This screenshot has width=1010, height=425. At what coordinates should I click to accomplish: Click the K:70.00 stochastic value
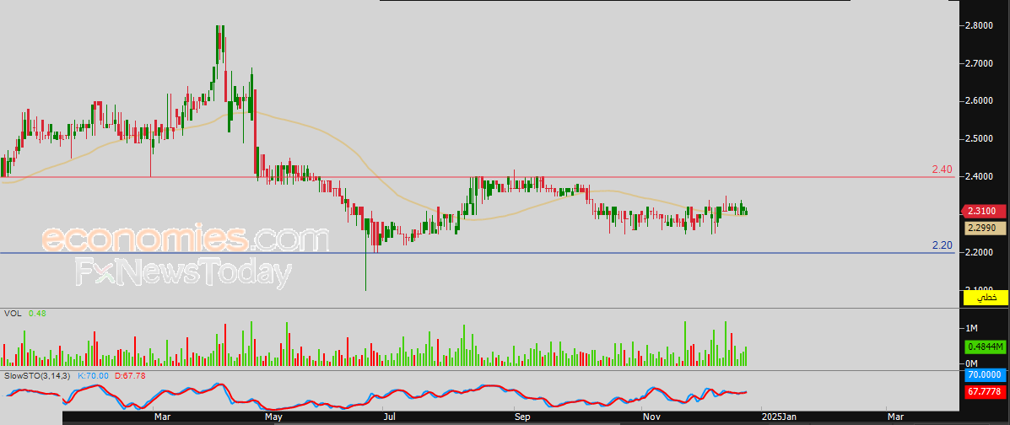click(94, 374)
